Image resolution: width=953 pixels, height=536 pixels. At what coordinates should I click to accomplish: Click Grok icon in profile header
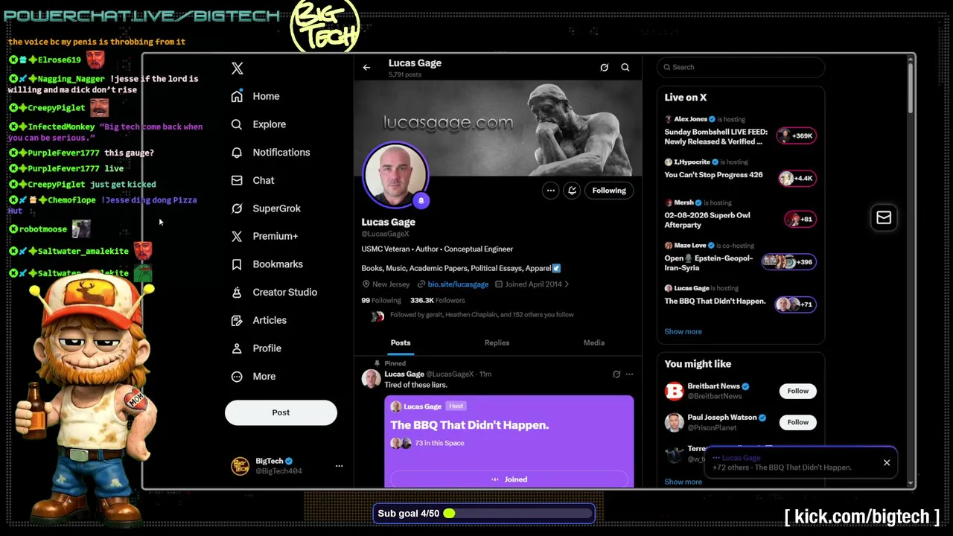coord(605,68)
